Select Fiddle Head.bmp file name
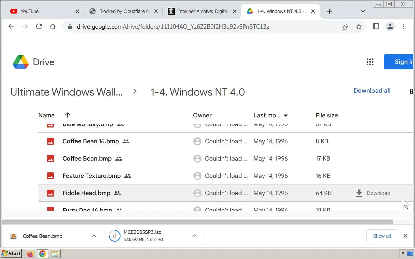The height and width of the screenshot is (259, 415). (x=86, y=193)
